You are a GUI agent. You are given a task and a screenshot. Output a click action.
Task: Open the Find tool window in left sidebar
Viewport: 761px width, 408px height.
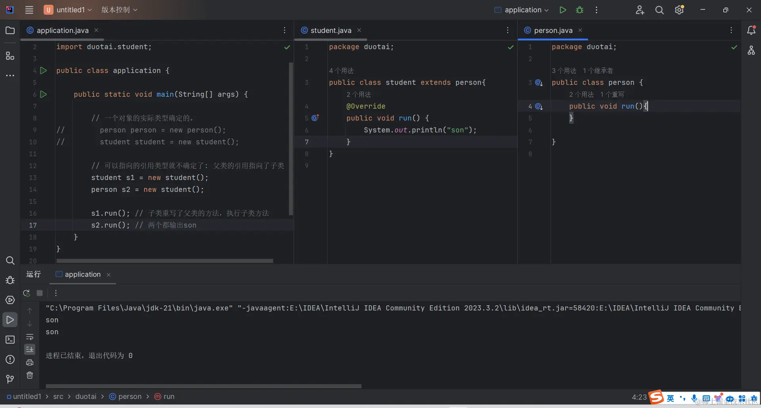tap(10, 261)
